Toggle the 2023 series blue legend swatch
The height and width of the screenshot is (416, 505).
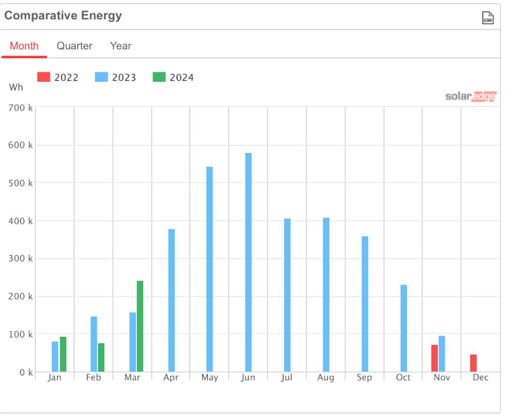pyautogui.click(x=101, y=77)
